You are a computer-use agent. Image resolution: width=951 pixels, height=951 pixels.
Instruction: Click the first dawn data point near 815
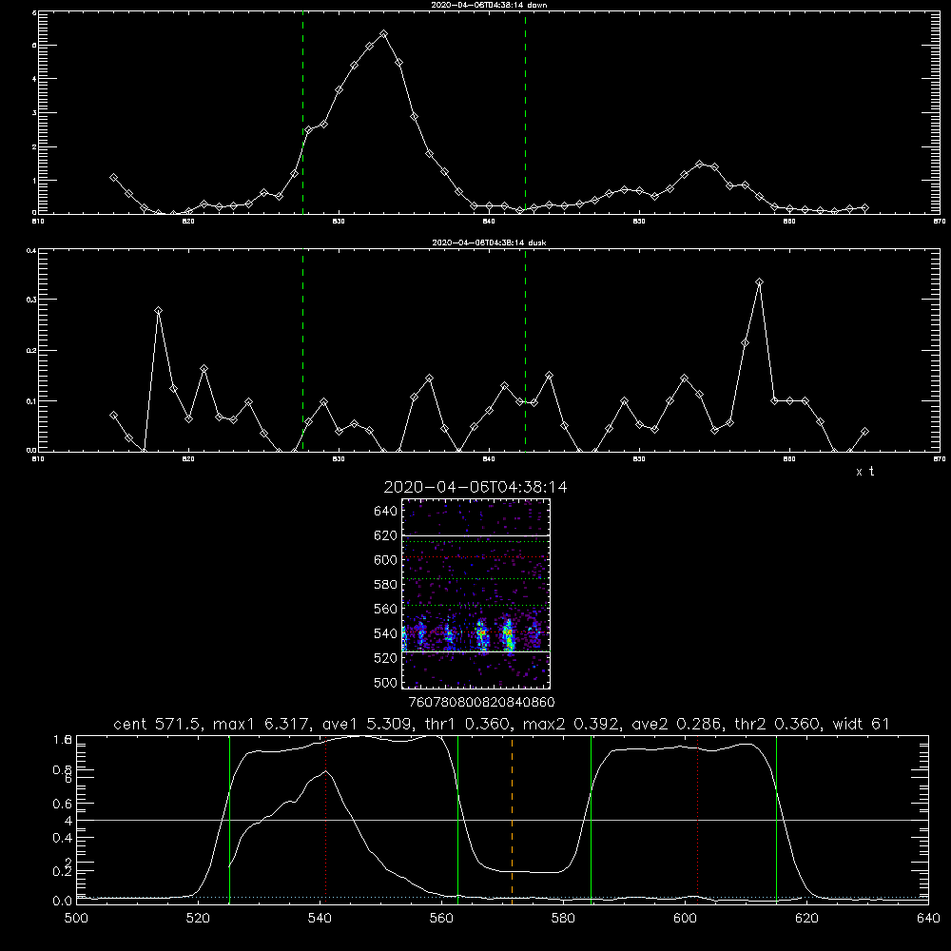(x=113, y=177)
